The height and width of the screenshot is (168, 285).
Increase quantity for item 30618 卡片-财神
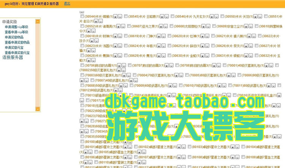point(116,36)
